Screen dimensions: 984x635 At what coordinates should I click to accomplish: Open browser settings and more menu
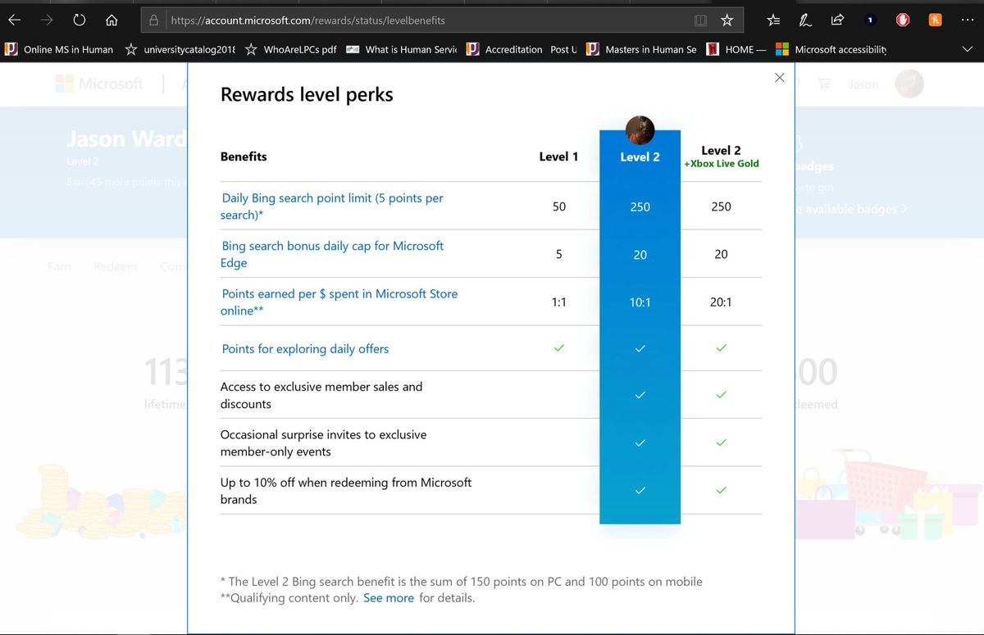click(968, 20)
